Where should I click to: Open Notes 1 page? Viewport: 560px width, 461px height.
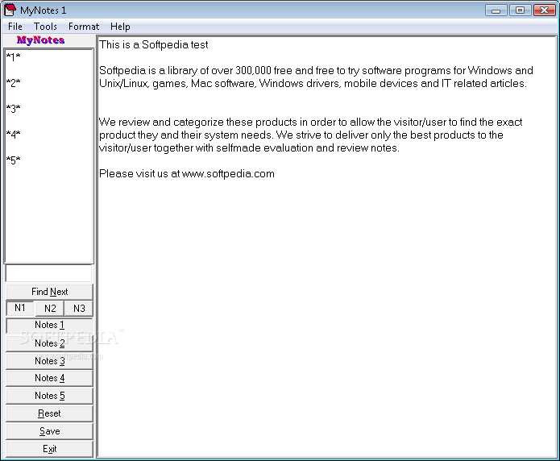coord(49,325)
